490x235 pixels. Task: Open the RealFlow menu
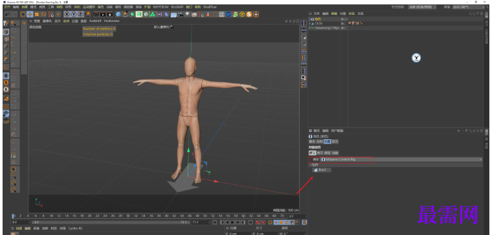click(x=210, y=6)
